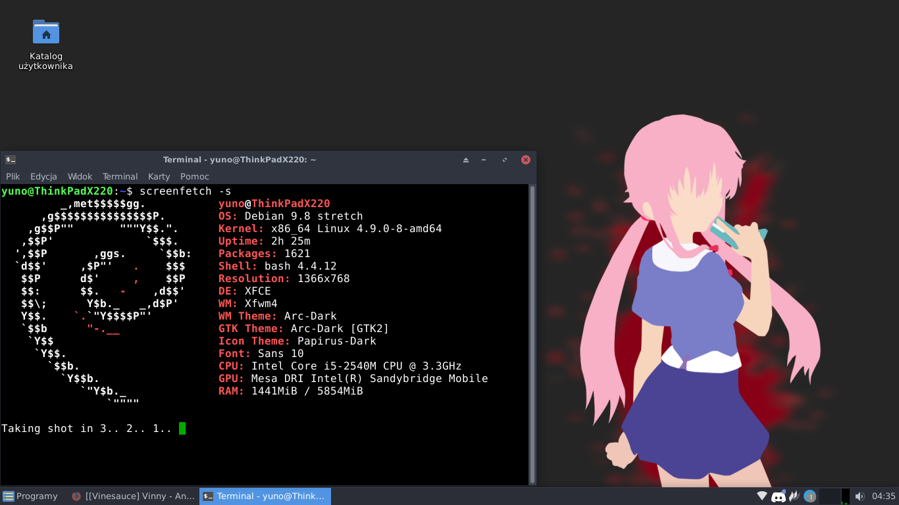Click the 'Kernel: x86_64 Linux 4.9.0-8-amd64' line
Screen dimensions: 899x505
pos(330,229)
